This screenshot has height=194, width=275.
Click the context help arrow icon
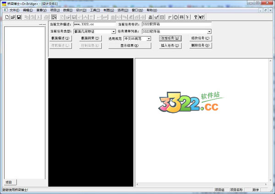point(202,17)
